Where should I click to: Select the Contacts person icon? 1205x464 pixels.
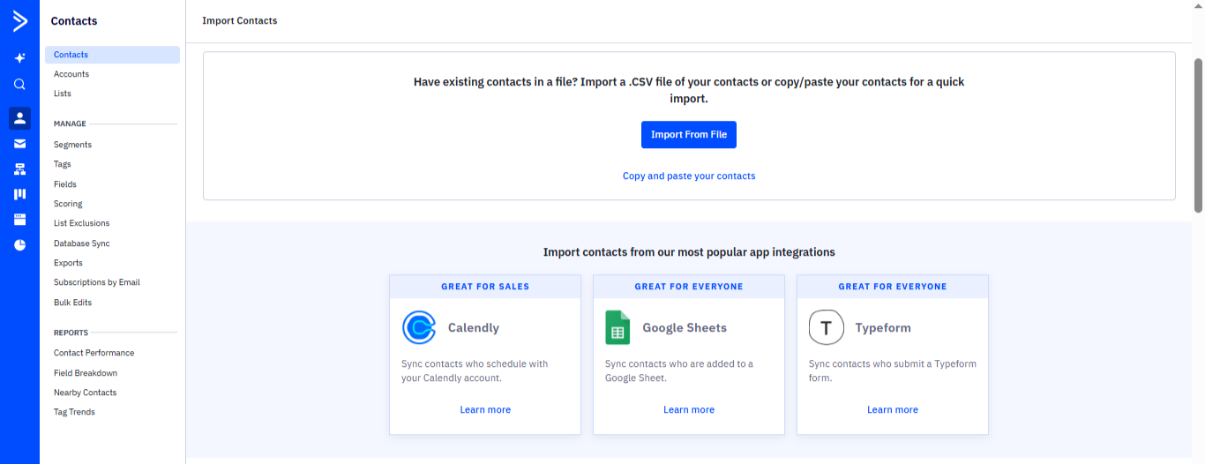[19, 118]
